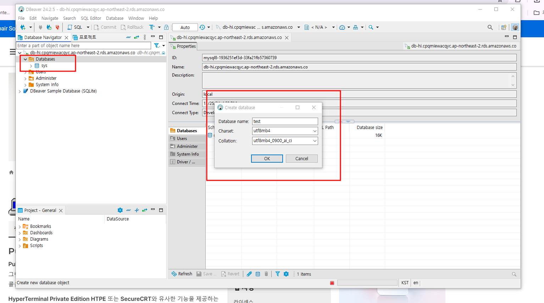Click the bottom bar filter funnel icon
The height and width of the screenshot is (303, 544).
(278, 274)
